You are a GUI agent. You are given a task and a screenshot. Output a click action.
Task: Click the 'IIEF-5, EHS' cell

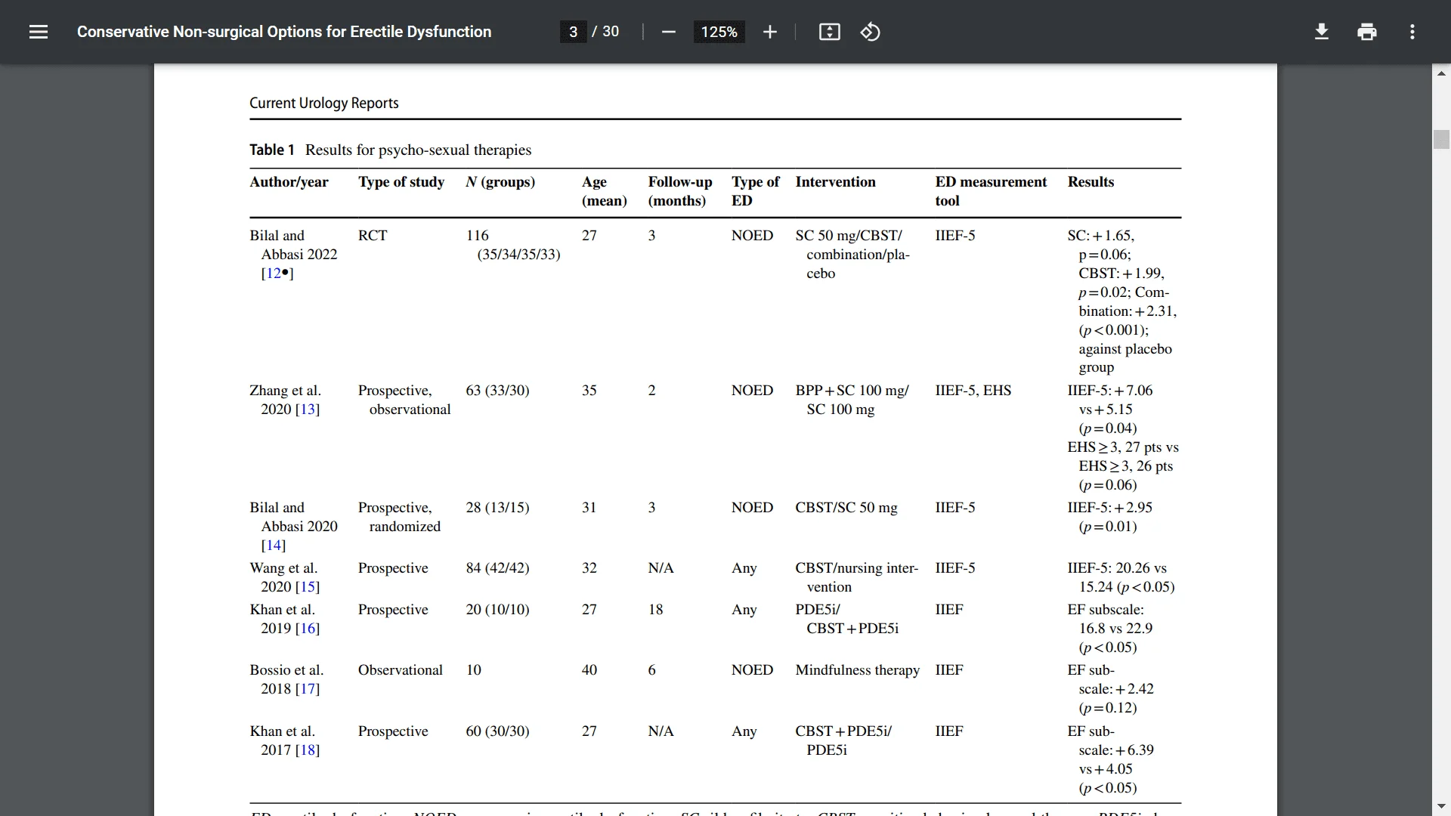click(x=973, y=391)
